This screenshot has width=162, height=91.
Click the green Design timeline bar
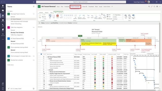(x=98, y=40)
